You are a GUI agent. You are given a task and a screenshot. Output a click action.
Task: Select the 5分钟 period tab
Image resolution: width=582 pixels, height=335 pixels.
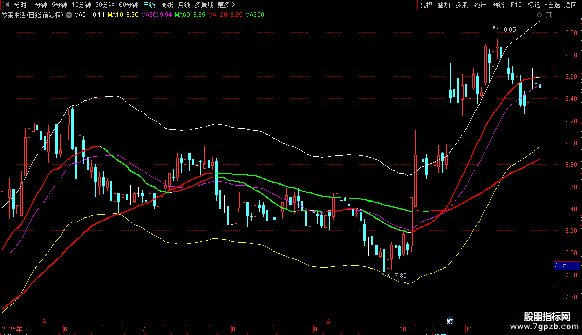[59, 5]
